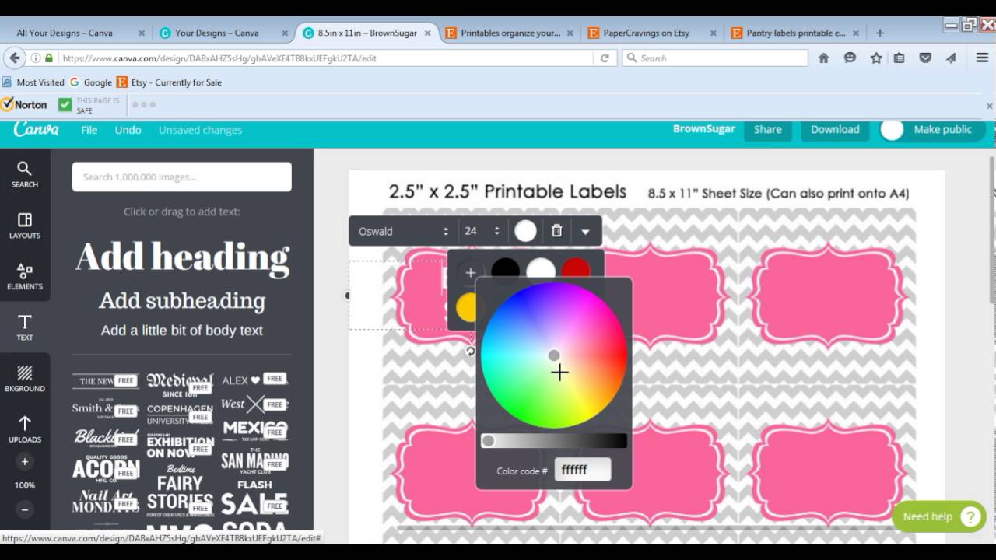Open the browser home page
Image resolution: width=996 pixels, height=560 pixels.
pos(823,58)
